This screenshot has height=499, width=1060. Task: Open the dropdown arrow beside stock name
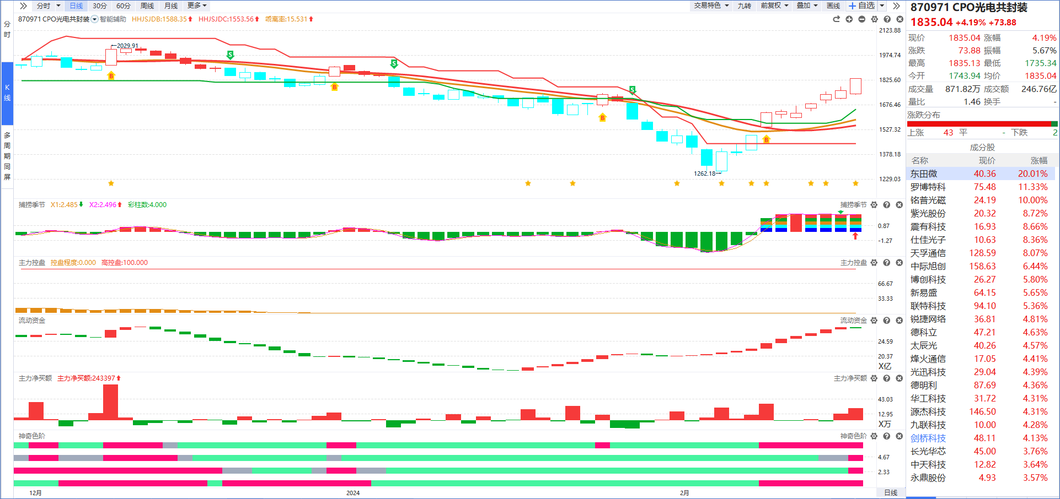pyautogui.click(x=95, y=19)
